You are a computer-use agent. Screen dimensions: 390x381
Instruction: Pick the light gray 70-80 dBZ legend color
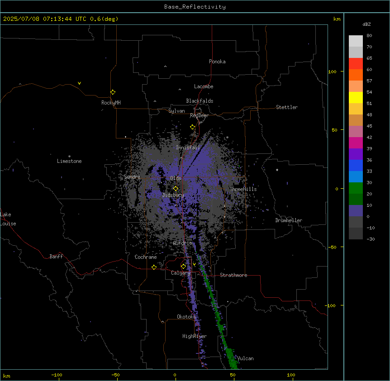356,41
